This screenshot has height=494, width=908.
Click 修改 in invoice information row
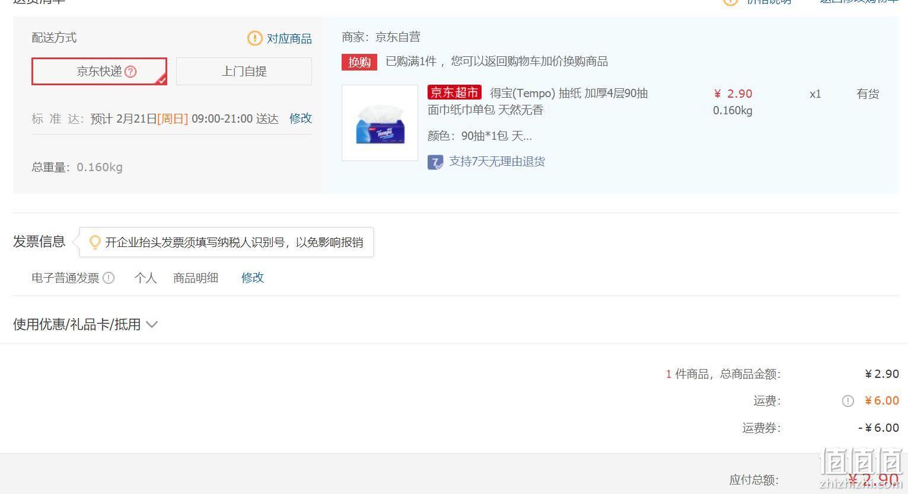(x=252, y=277)
